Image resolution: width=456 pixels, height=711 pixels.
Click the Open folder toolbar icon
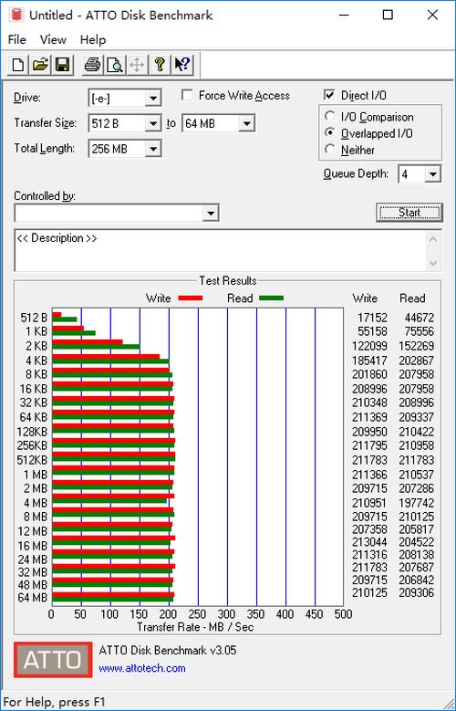[x=40, y=65]
